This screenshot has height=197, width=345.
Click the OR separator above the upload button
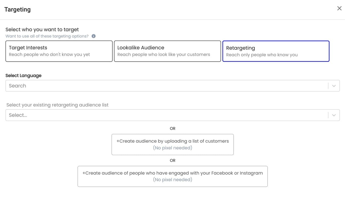[172, 128]
